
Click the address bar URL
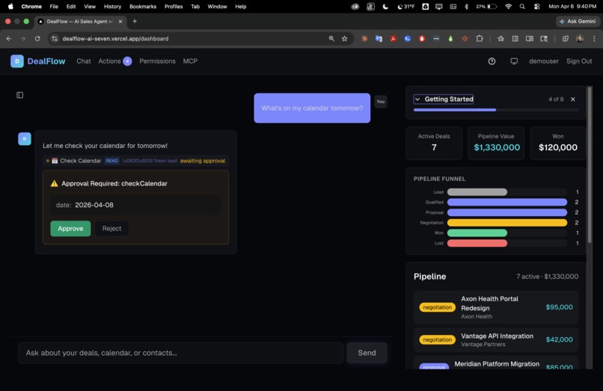(115, 38)
